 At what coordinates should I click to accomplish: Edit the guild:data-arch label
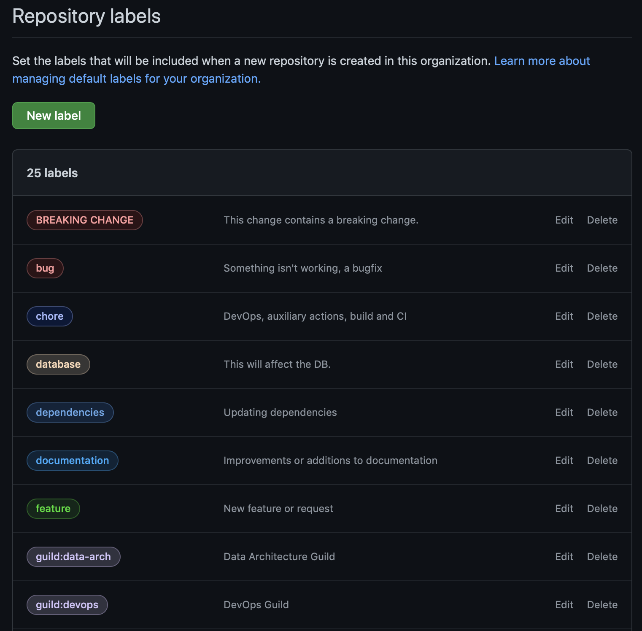click(x=564, y=557)
